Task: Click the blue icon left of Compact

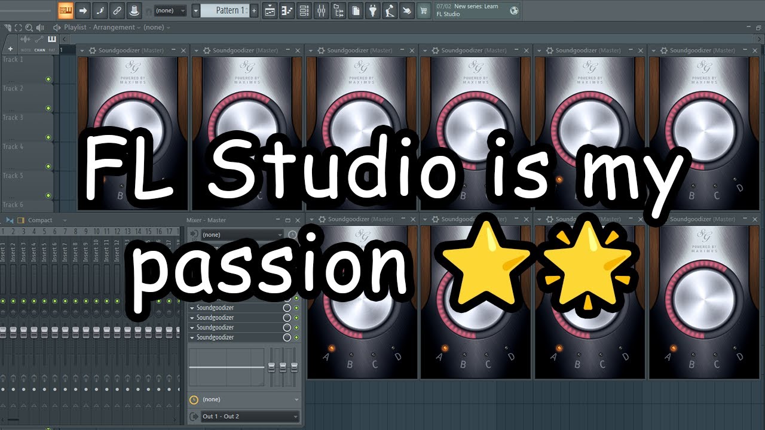Action: 10,220
